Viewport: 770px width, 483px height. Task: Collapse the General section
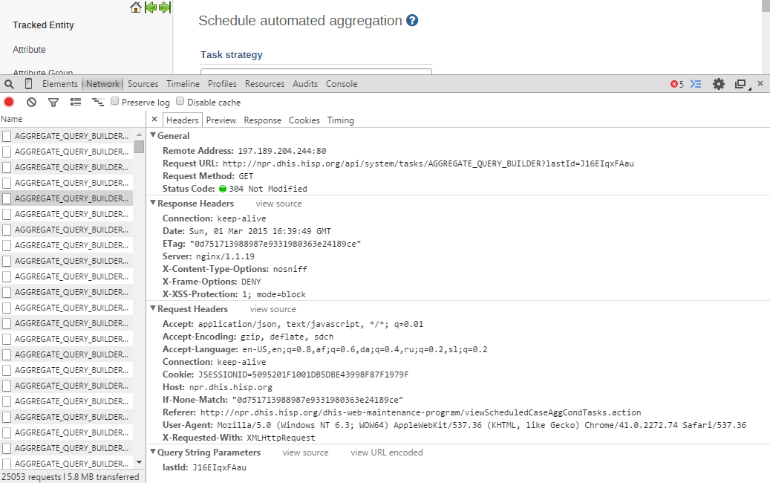click(153, 136)
